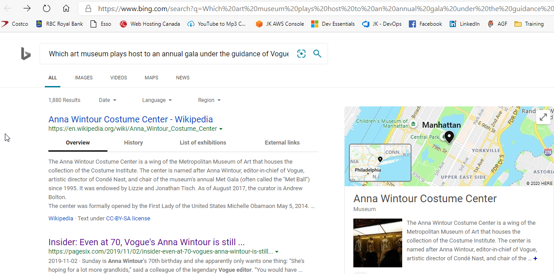Image resolution: width=554 pixels, height=274 pixels.
Task: Open the LinkedIn bookmark
Action: 464,24
